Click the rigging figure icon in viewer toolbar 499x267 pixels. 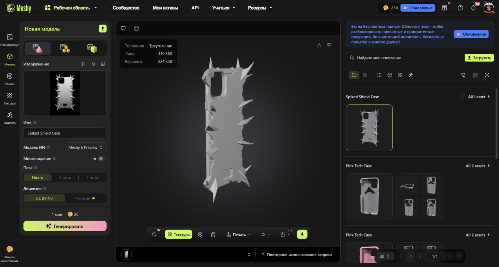pyautogui.click(x=213, y=234)
